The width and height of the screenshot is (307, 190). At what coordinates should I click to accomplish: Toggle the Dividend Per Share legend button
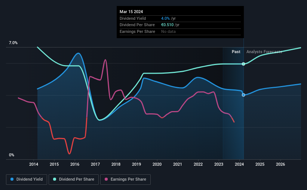click(x=74, y=180)
